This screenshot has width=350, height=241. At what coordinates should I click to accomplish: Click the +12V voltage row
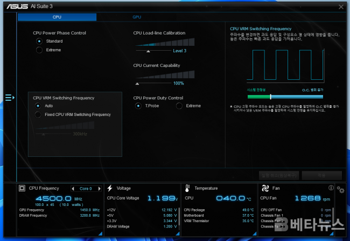(142, 210)
